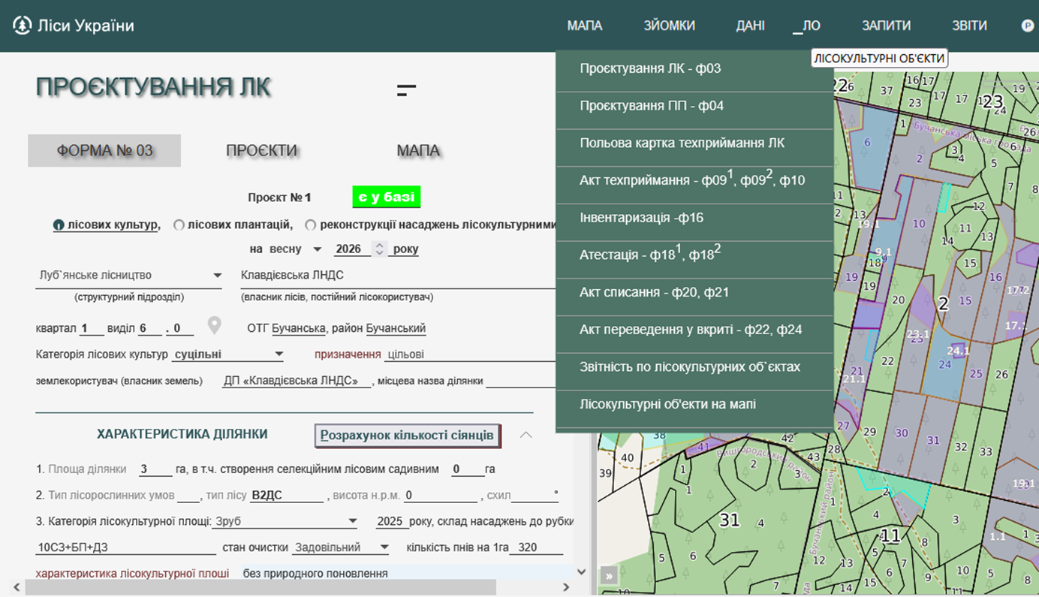This screenshot has width=1039, height=597.
Task: Click the квартал number field
Action: [92, 328]
